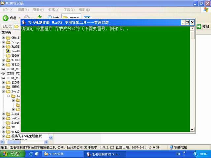Expand the [2006 folder tree node
Image resolution: width=211 pixels, height=158 pixels.
pos(3,83)
